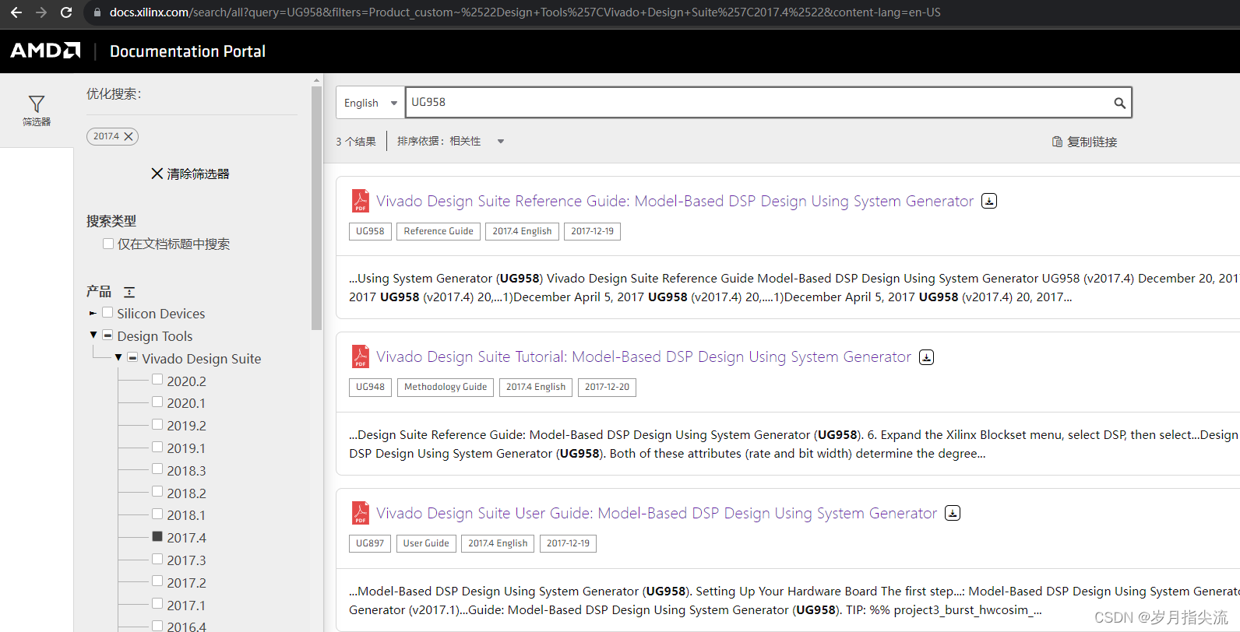Toggle the Vivado Design Suite checkbox

coord(133,358)
